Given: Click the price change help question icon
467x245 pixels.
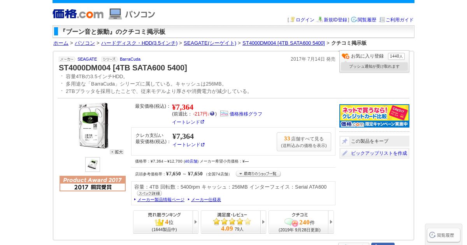Looking at the screenshot, I should (x=212, y=114).
